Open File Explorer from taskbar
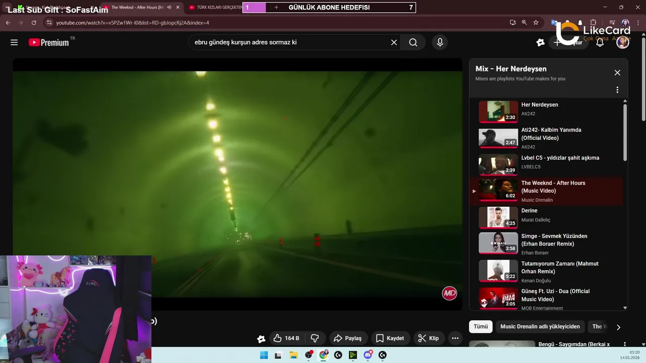Screen dimensions: 646x363 (x=293, y=355)
